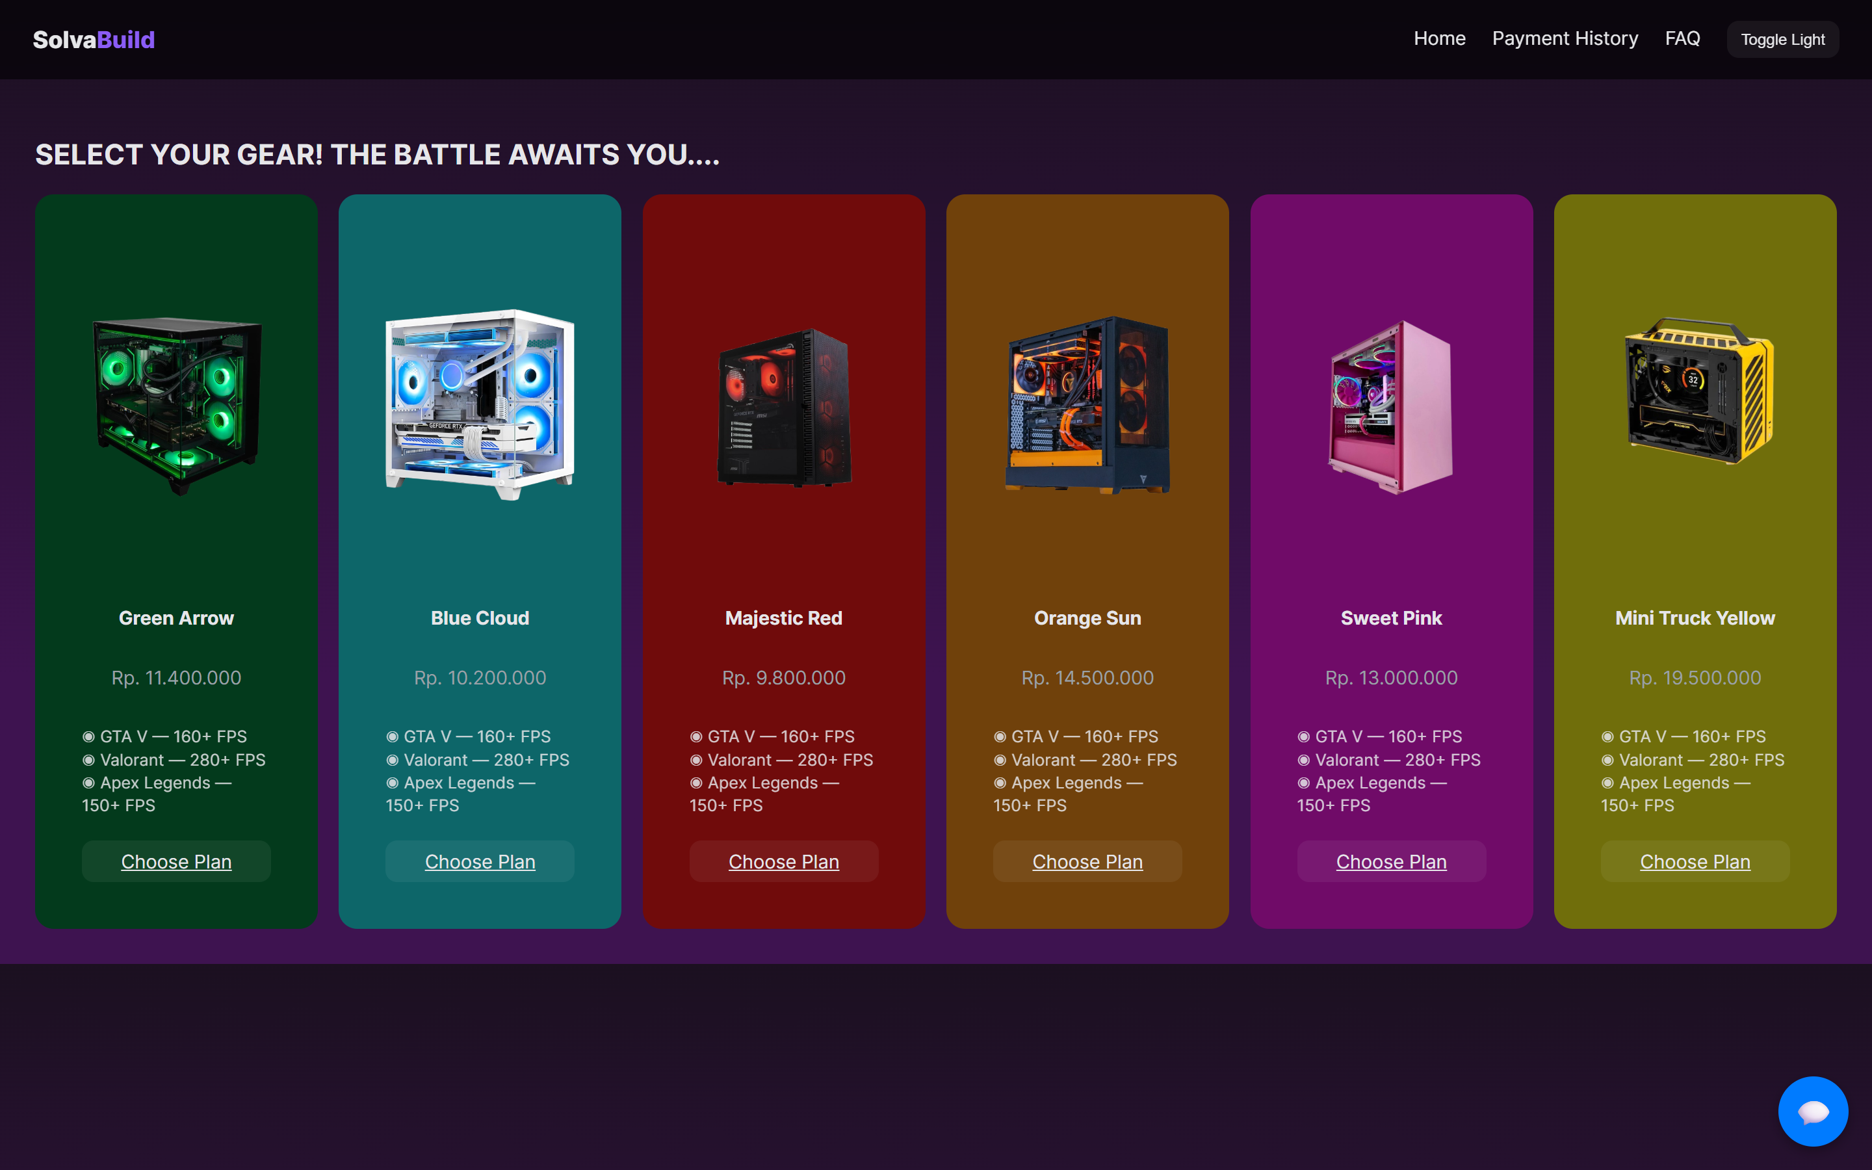Open Payment History page

pos(1564,39)
